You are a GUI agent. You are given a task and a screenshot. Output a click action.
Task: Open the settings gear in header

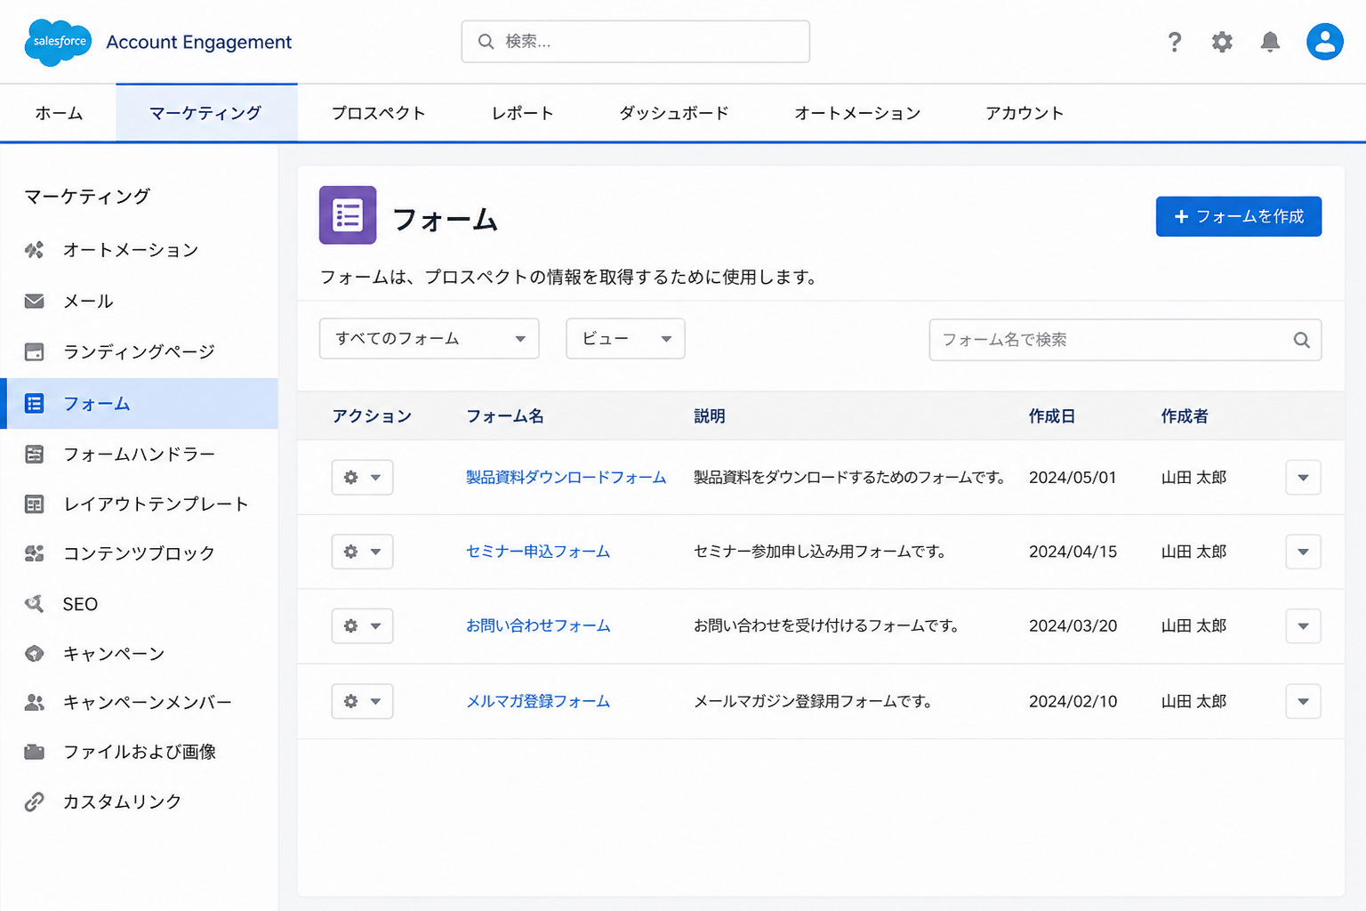click(1222, 42)
